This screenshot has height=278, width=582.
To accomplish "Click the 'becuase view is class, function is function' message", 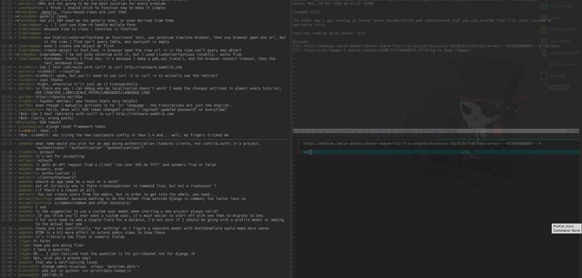I will (90, 29).
